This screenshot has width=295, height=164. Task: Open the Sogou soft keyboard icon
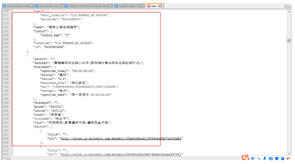point(271,158)
